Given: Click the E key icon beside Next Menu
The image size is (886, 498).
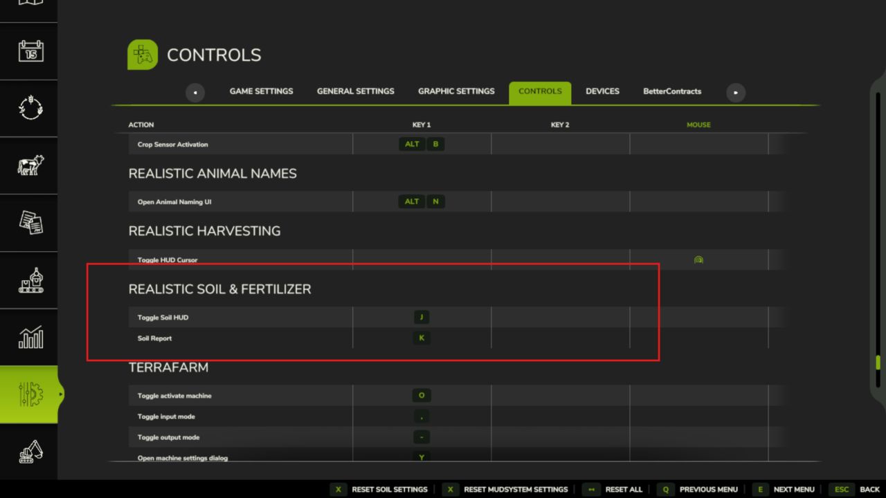Looking at the screenshot, I should 760,489.
